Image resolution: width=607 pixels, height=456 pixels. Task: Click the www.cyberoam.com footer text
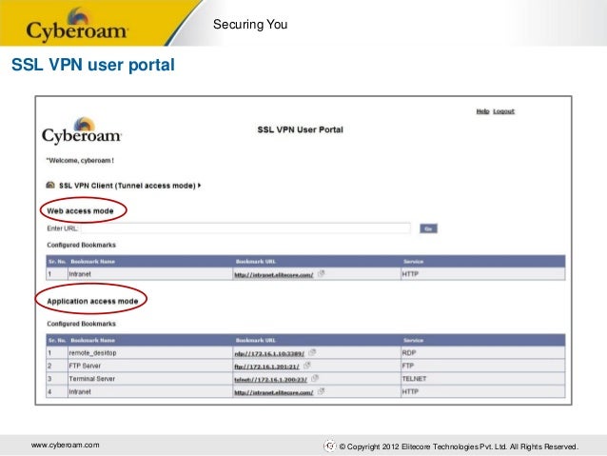[x=65, y=446]
